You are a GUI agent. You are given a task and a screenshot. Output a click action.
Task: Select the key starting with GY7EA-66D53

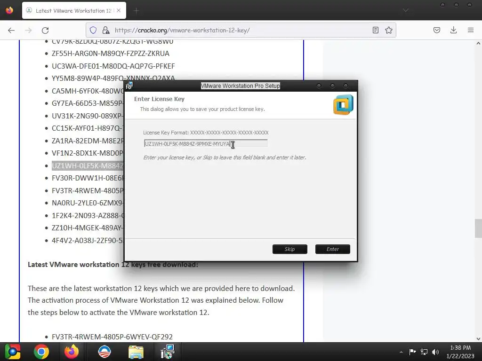[x=88, y=103]
